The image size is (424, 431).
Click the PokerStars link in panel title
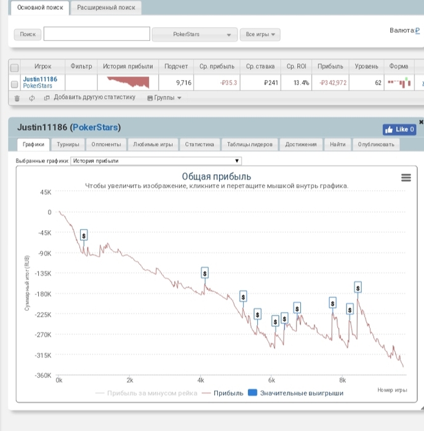click(x=95, y=127)
